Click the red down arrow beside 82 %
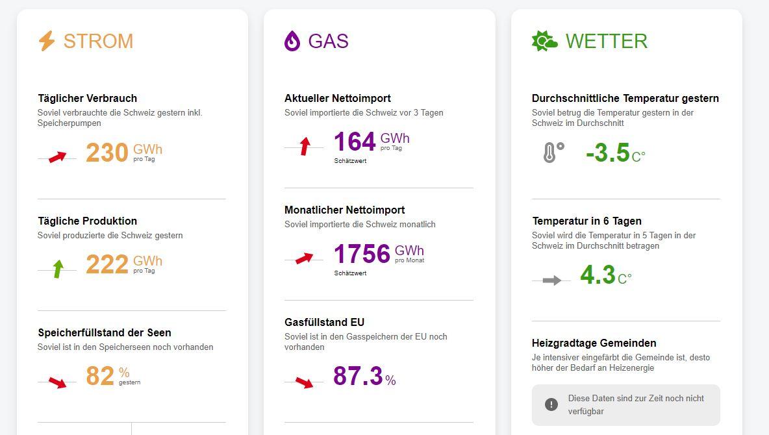 click(57, 382)
